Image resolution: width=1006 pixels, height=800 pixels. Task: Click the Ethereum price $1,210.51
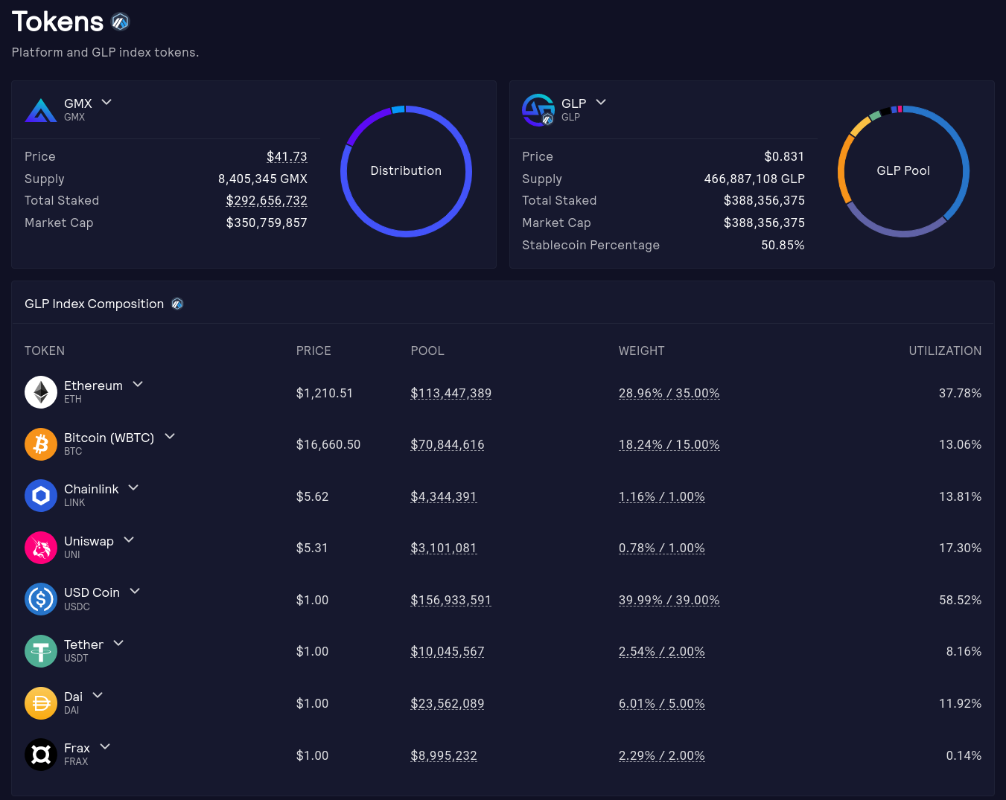click(325, 393)
